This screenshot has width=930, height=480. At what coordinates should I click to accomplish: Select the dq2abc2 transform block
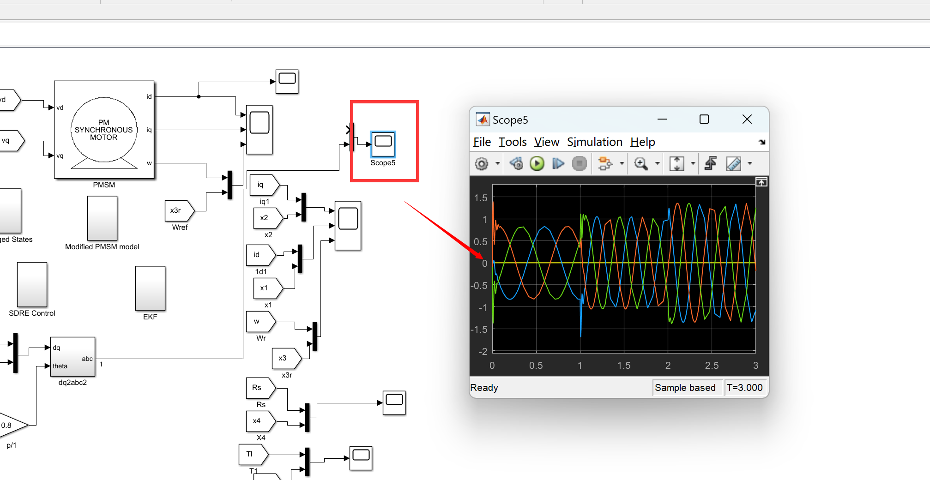click(72, 357)
